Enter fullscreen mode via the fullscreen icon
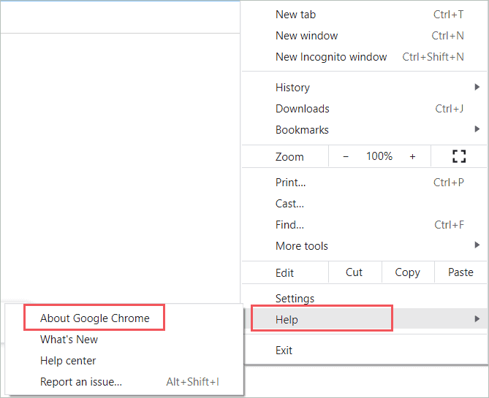 459,156
